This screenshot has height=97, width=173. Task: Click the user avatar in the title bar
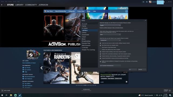[x=150, y=2]
